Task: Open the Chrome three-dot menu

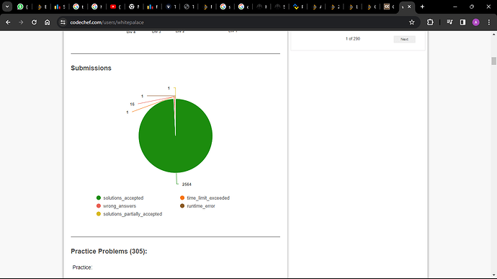Action: pos(489,22)
